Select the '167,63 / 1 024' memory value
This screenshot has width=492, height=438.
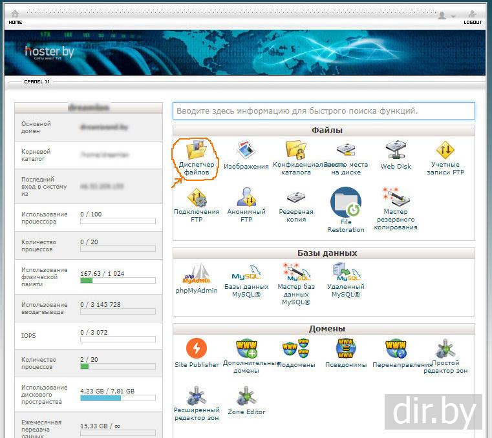click(x=102, y=273)
